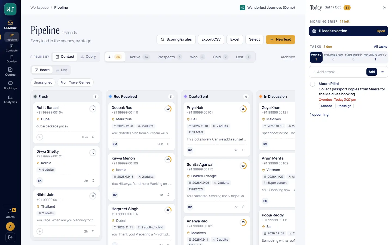
Task: Select the Won tab
Action: [x=197, y=57]
